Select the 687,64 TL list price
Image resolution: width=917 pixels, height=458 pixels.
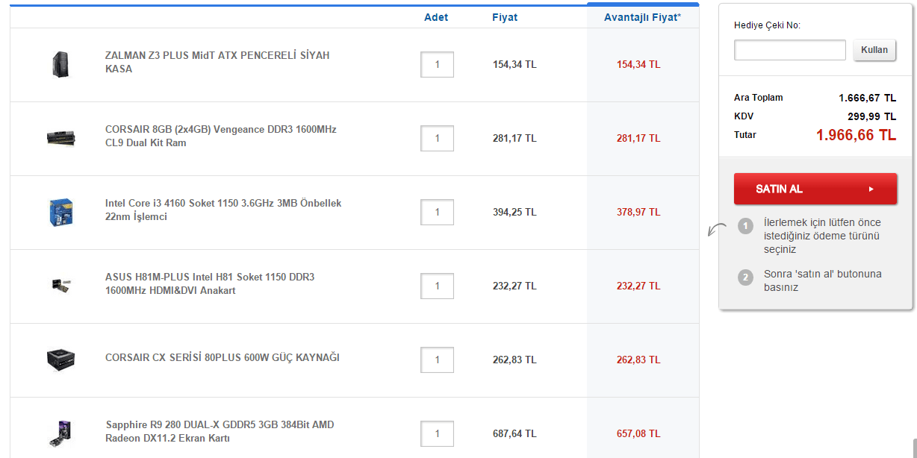tap(515, 433)
